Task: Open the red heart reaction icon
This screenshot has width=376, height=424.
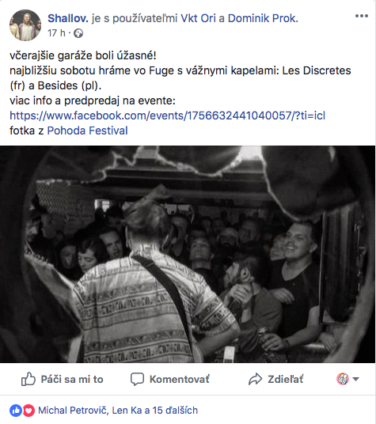Action: point(28,411)
